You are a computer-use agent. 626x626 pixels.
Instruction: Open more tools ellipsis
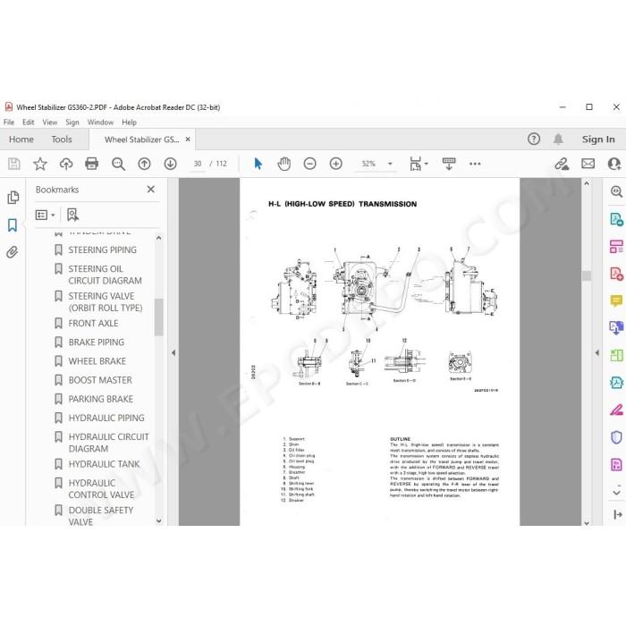(x=475, y=164)
